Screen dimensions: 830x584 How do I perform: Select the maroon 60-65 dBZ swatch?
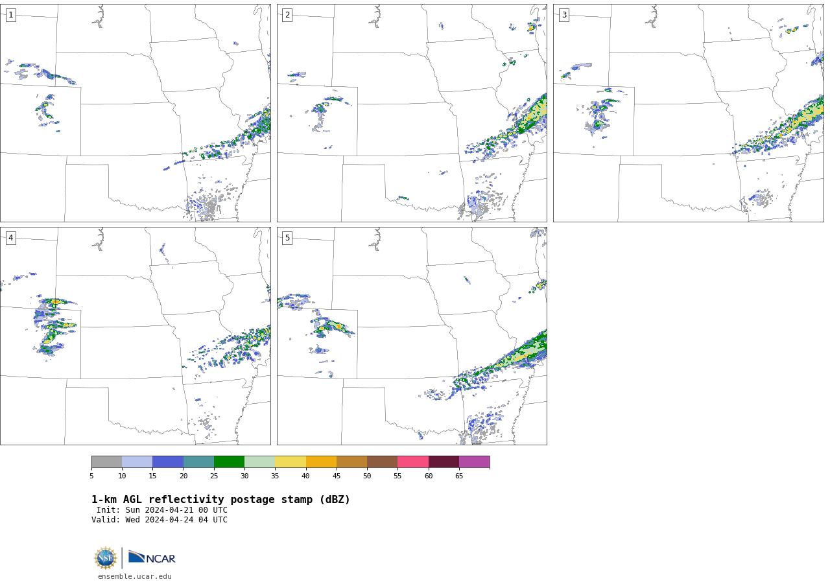(x=444, y=461)
